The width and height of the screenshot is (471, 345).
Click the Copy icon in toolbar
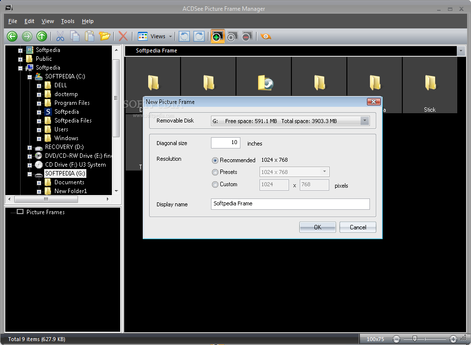75,37
